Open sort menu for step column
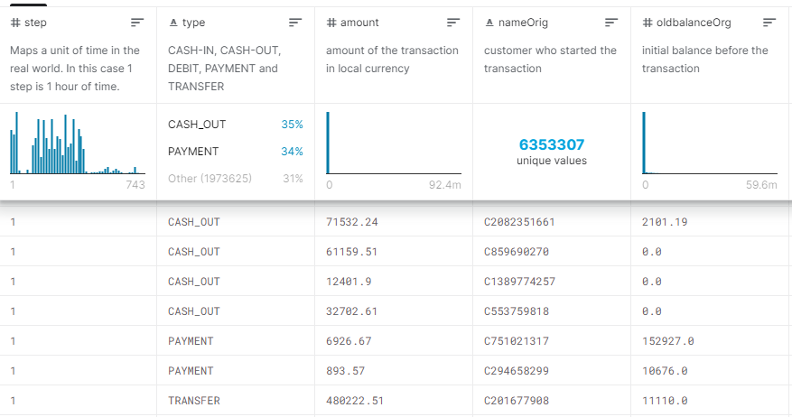The height and width of the screenshot is (417, 792). pos(137,22)
